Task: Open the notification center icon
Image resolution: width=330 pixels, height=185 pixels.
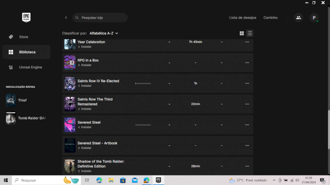Action: point(322,180)
